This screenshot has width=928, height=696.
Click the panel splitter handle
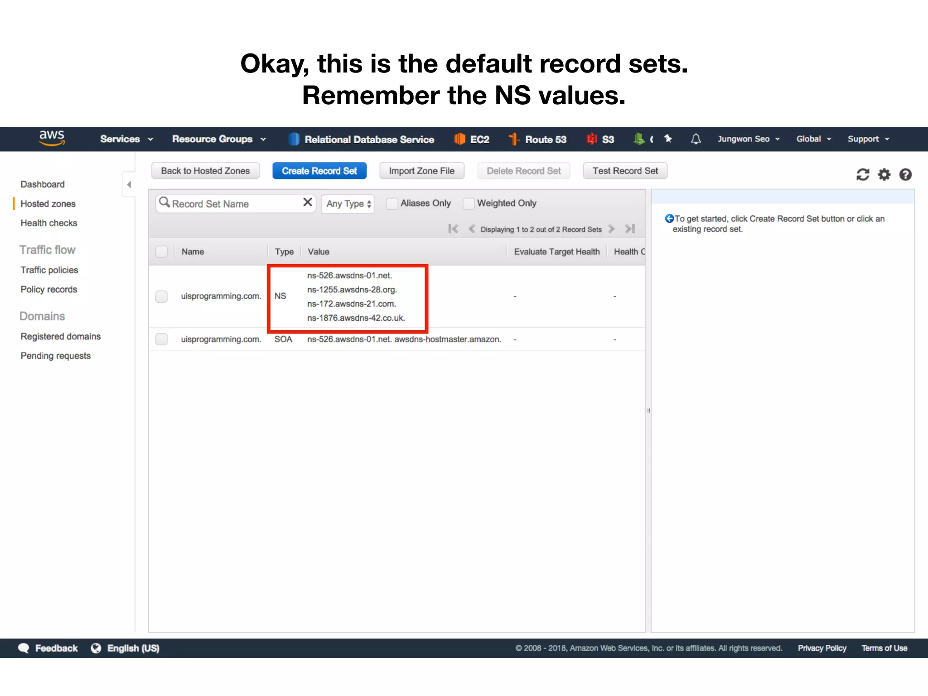(x=648, y=411)
